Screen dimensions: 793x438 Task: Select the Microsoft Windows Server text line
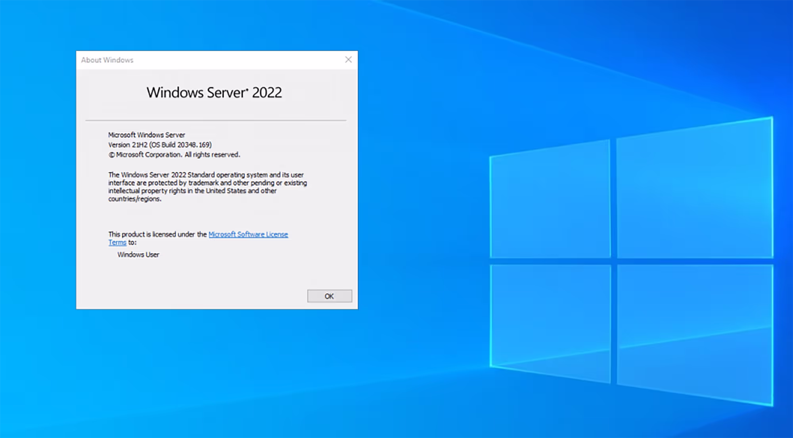click(x=146, y=135)
